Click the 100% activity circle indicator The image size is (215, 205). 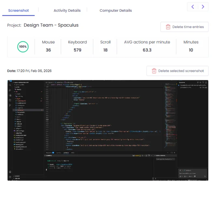(23, 47)
